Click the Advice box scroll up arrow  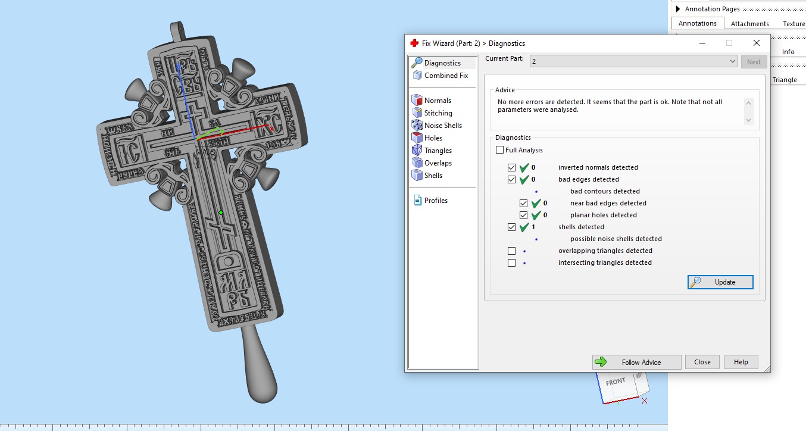click(x=749, y=103)
